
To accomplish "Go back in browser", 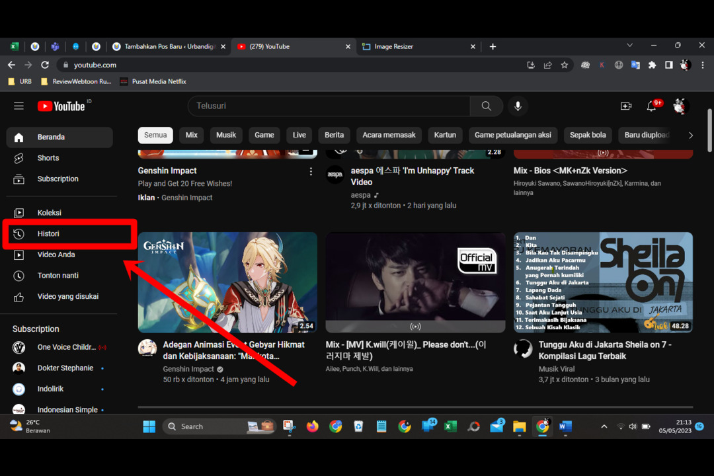I will [x=11, y=65].
